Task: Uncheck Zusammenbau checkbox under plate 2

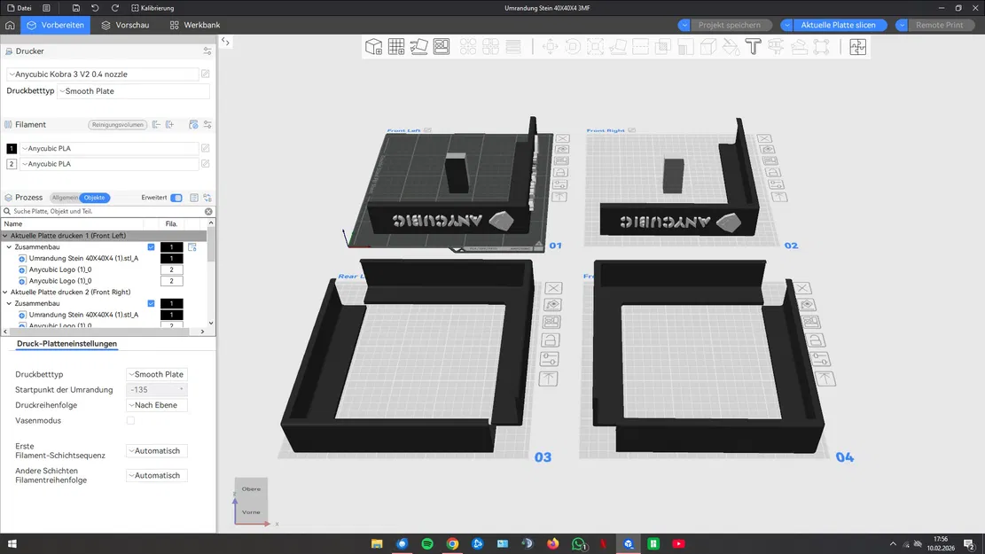Action: pos(151,303)
